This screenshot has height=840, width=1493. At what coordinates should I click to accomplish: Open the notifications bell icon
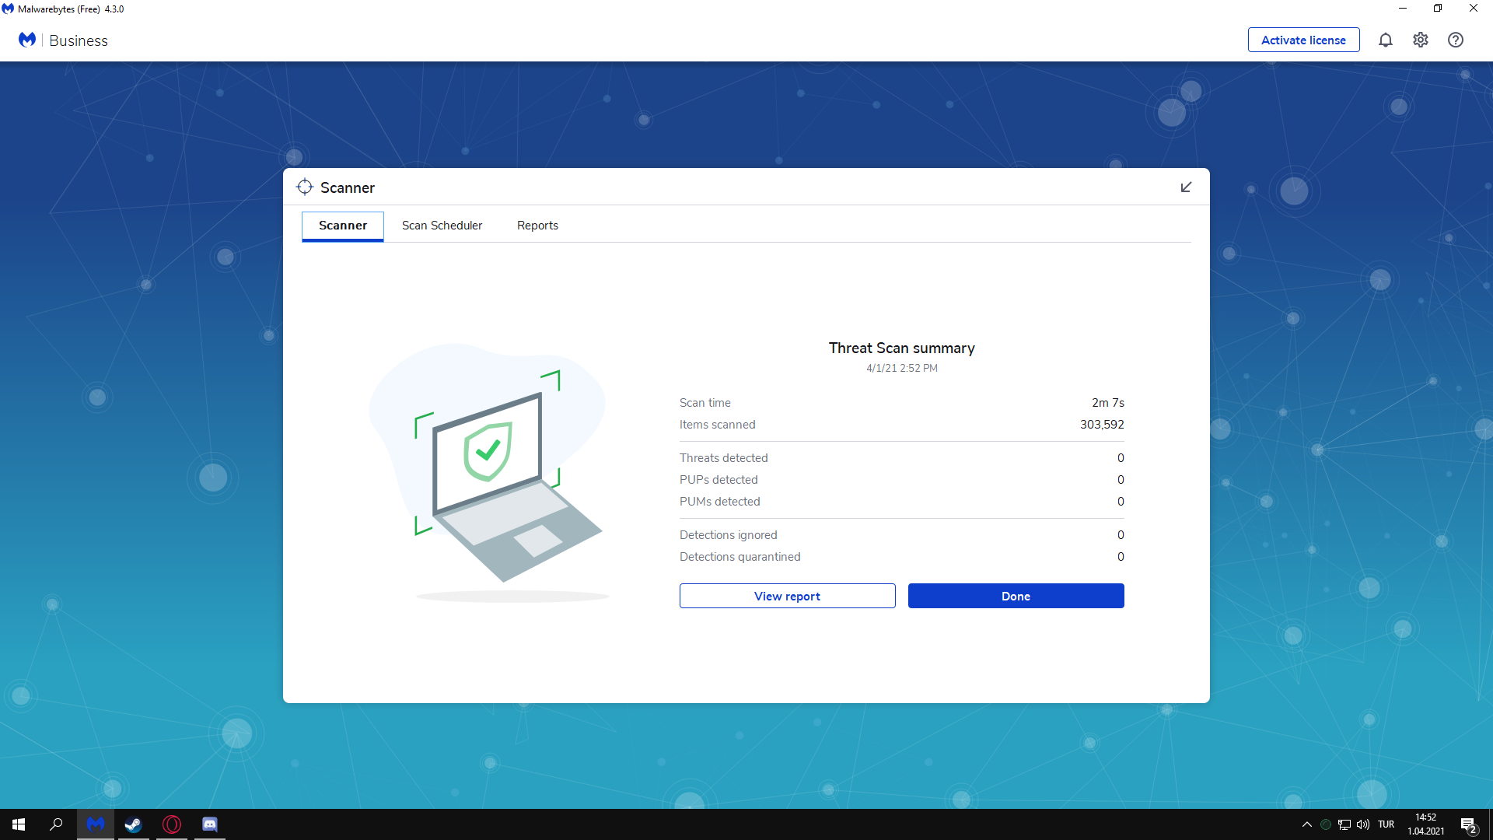(1386, 40)
